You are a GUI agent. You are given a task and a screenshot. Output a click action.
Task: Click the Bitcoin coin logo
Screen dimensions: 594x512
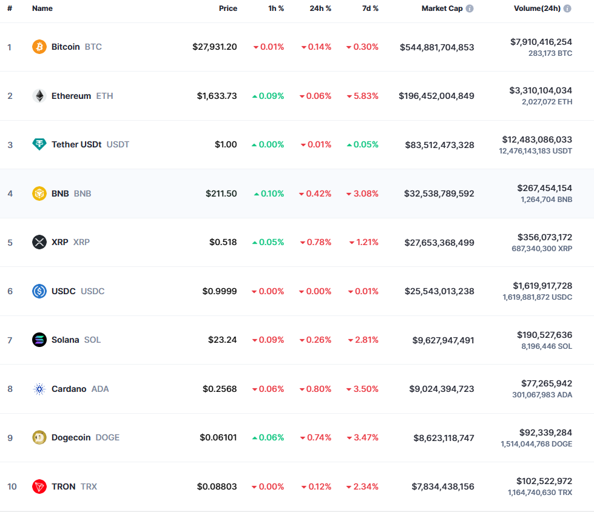click(39, 47)
